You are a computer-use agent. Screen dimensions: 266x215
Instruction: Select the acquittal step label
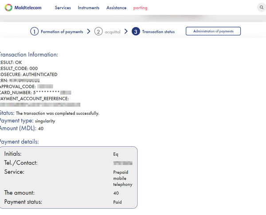pos(113,32)
